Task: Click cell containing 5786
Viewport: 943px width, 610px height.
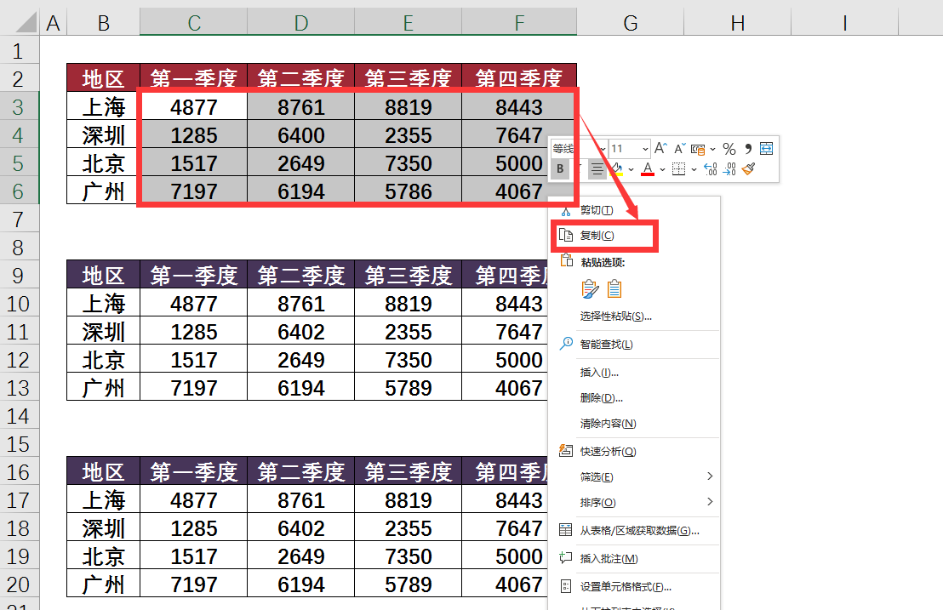Action: (409, 191)
